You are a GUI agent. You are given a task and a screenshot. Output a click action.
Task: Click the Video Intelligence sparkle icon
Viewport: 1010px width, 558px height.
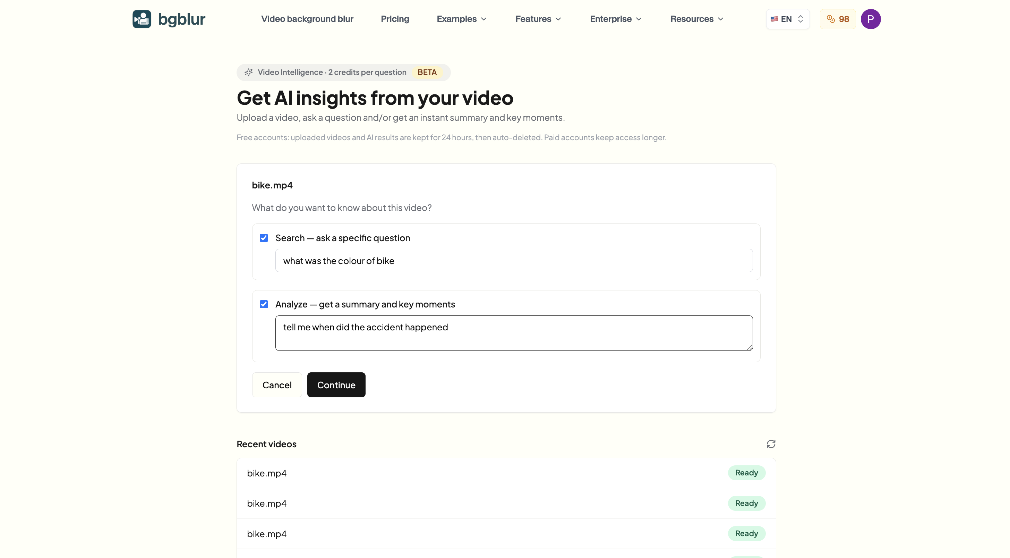[x=249, y=72]
